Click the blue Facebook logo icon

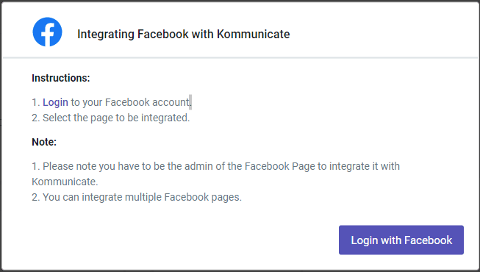click(x=48, y=32)
